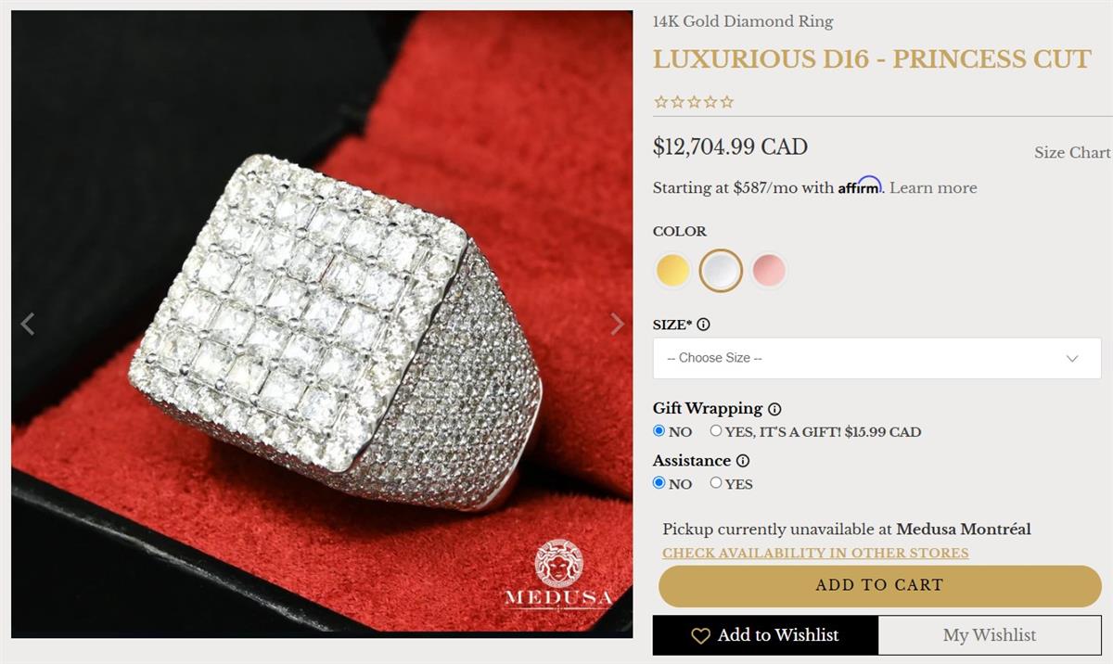Open the Size Chart link

point(1072,153)
